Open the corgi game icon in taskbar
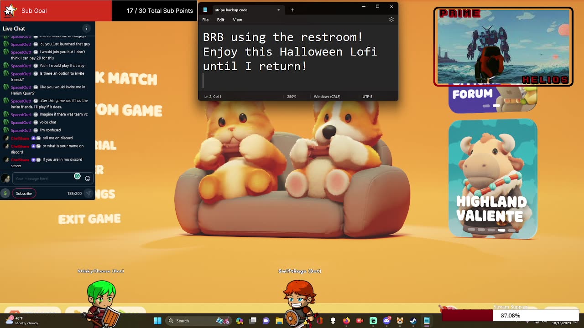This screenshot has width=584, height=328. [x=400, y=321]
